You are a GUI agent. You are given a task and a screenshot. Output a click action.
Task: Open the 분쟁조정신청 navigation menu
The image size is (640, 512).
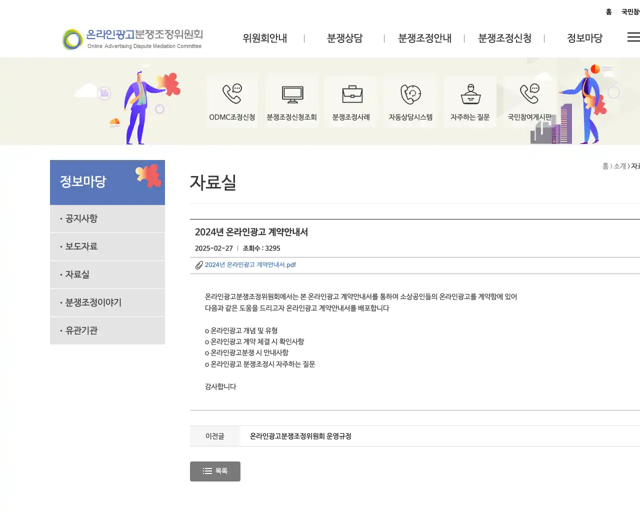point(505,38)
